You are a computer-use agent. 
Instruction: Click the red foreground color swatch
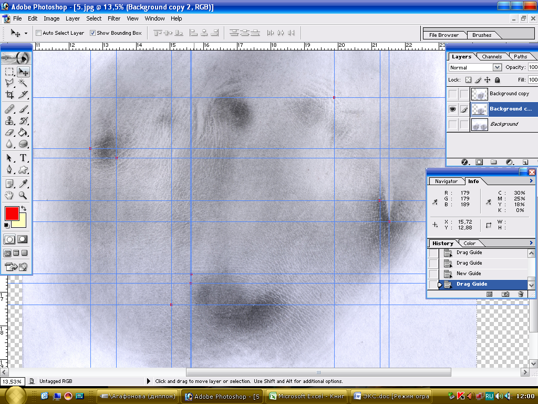12,213
